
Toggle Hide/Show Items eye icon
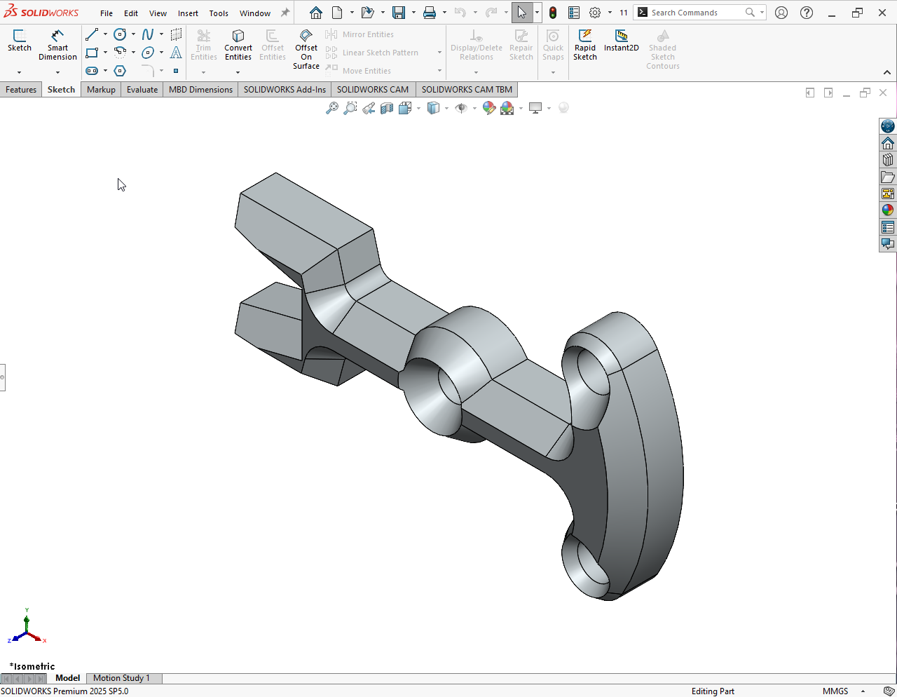pos(460,108)
